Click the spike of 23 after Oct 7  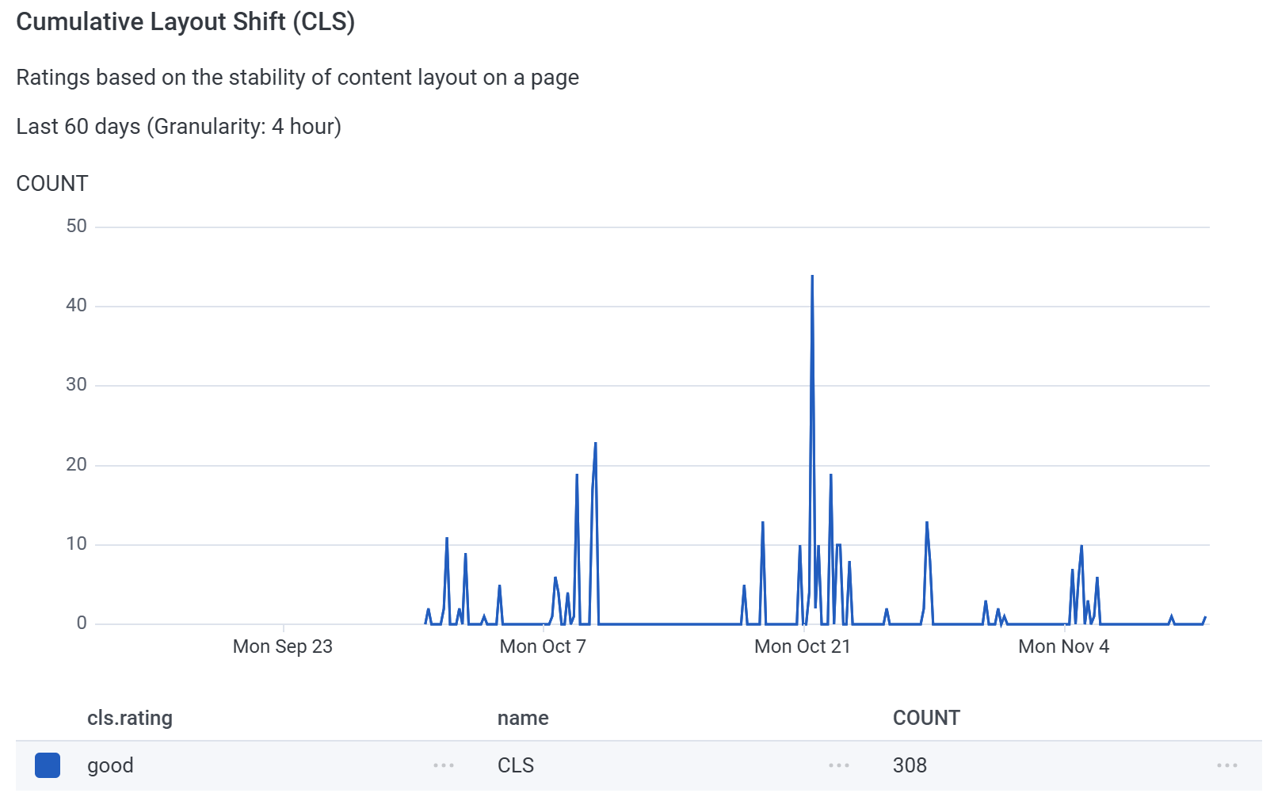(x=595, y=444)
